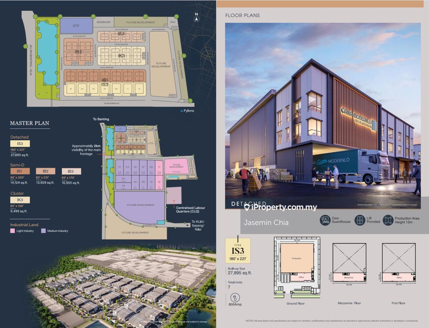The height and width of the screenshot is (328, 429).
Task: Open the First Floor plan drawing
Action: coord(399,263)
